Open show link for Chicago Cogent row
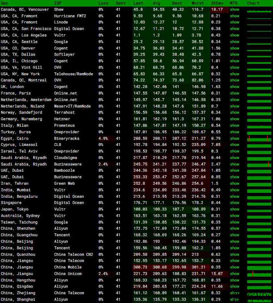This screenshot has width=273, height=303. [x=235, y=61]
